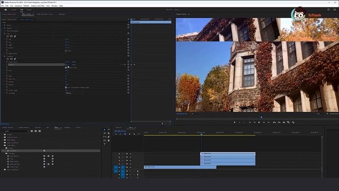Uncheck Uniform Scale in the Transform effect
339x191 pixels.
[x=66, y=67]
